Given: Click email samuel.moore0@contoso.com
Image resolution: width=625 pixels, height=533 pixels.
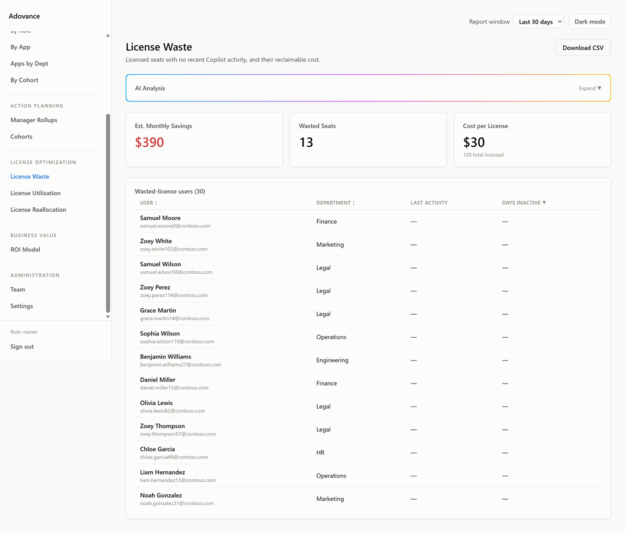Looking at the screenshot, I should (175, 226).
